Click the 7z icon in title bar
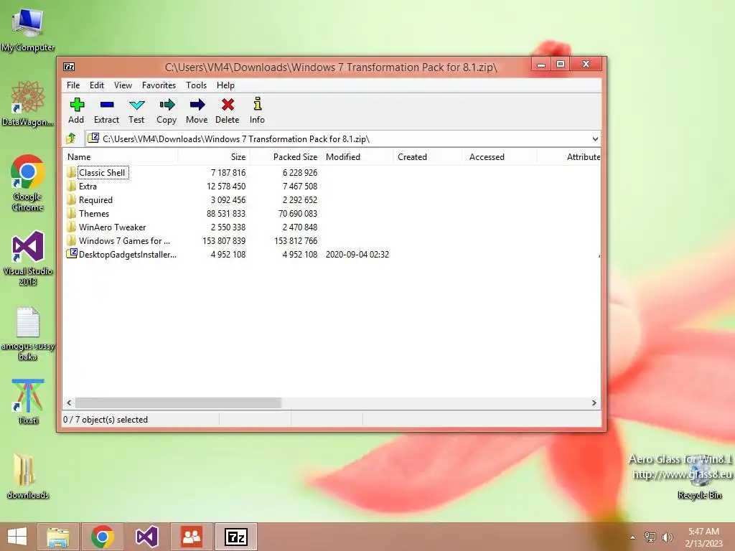The width and height of the screenshot is (735, 551). click(69, 67)
